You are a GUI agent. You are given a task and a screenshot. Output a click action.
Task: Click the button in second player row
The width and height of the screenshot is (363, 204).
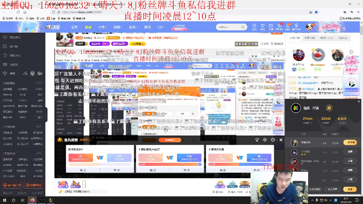point(350,152)
